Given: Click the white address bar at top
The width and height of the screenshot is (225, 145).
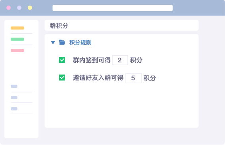Looking at the screenshot, I should coord(113,8).
